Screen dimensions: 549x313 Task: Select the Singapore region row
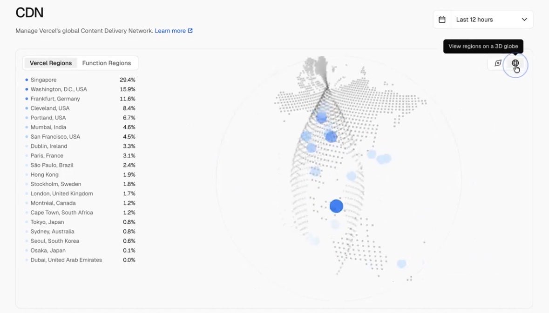[x=80, y=80]
